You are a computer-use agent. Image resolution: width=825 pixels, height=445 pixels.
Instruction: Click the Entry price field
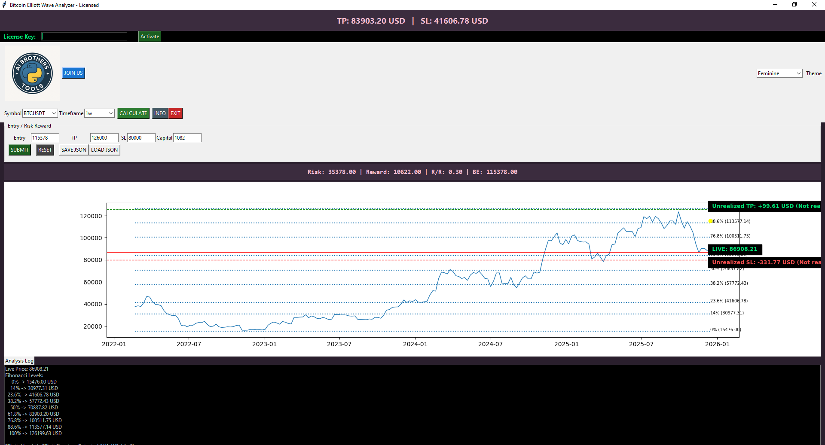tap(45, 137)
